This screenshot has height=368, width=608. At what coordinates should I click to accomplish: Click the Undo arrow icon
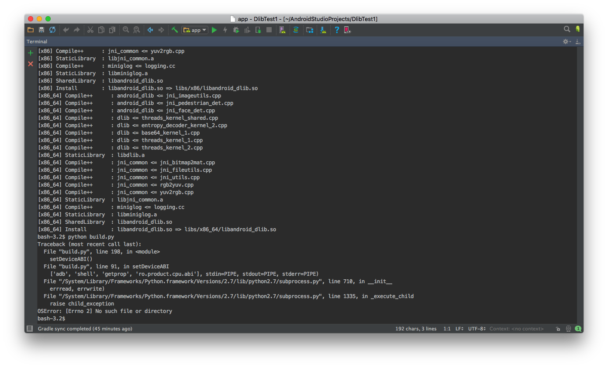(x=66, y=30)
